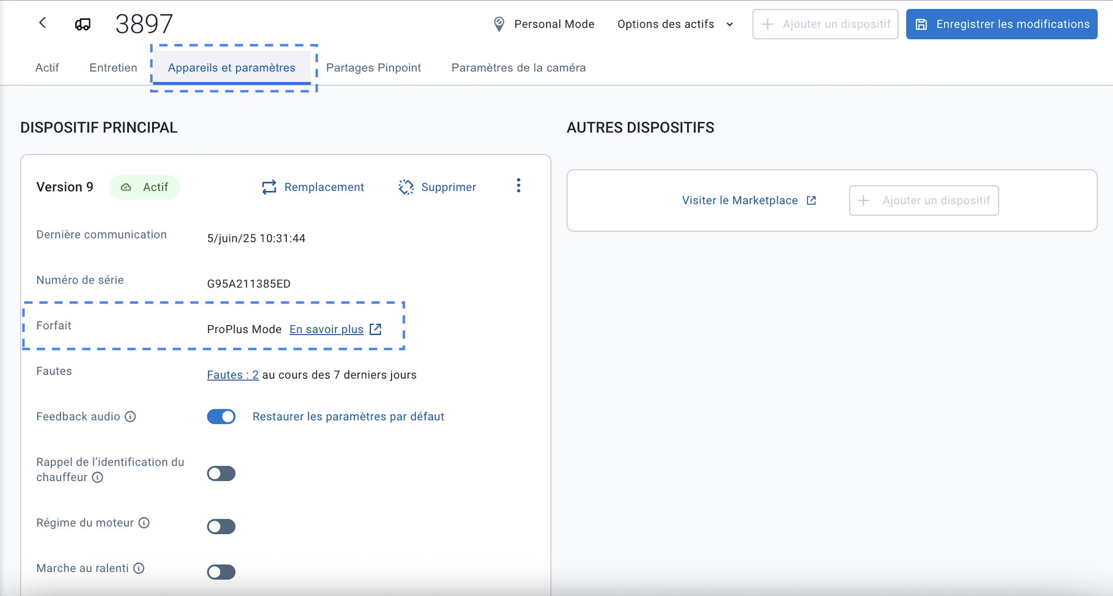
Task: Open the Partages Pinpoint tab
Action: (373, 68)
